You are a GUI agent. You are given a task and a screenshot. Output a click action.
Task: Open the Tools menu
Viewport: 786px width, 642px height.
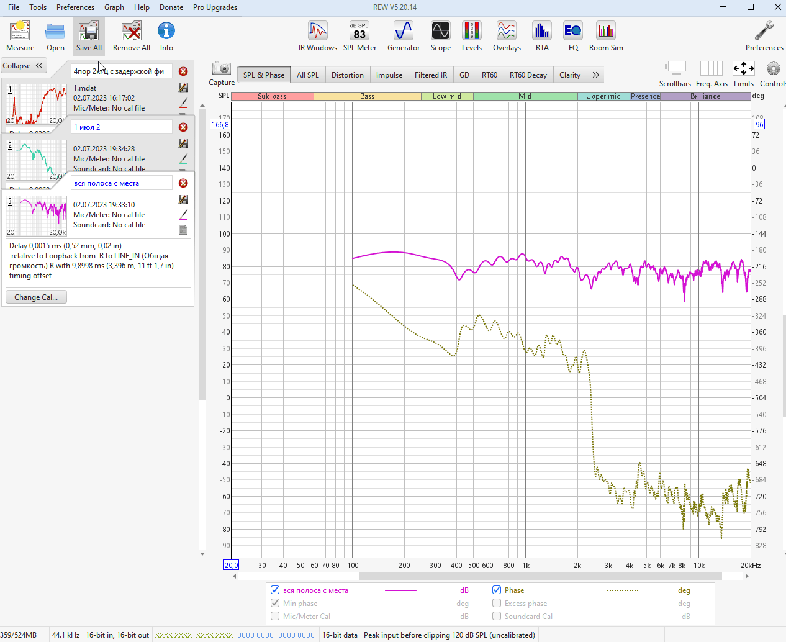tap(38, 7)
